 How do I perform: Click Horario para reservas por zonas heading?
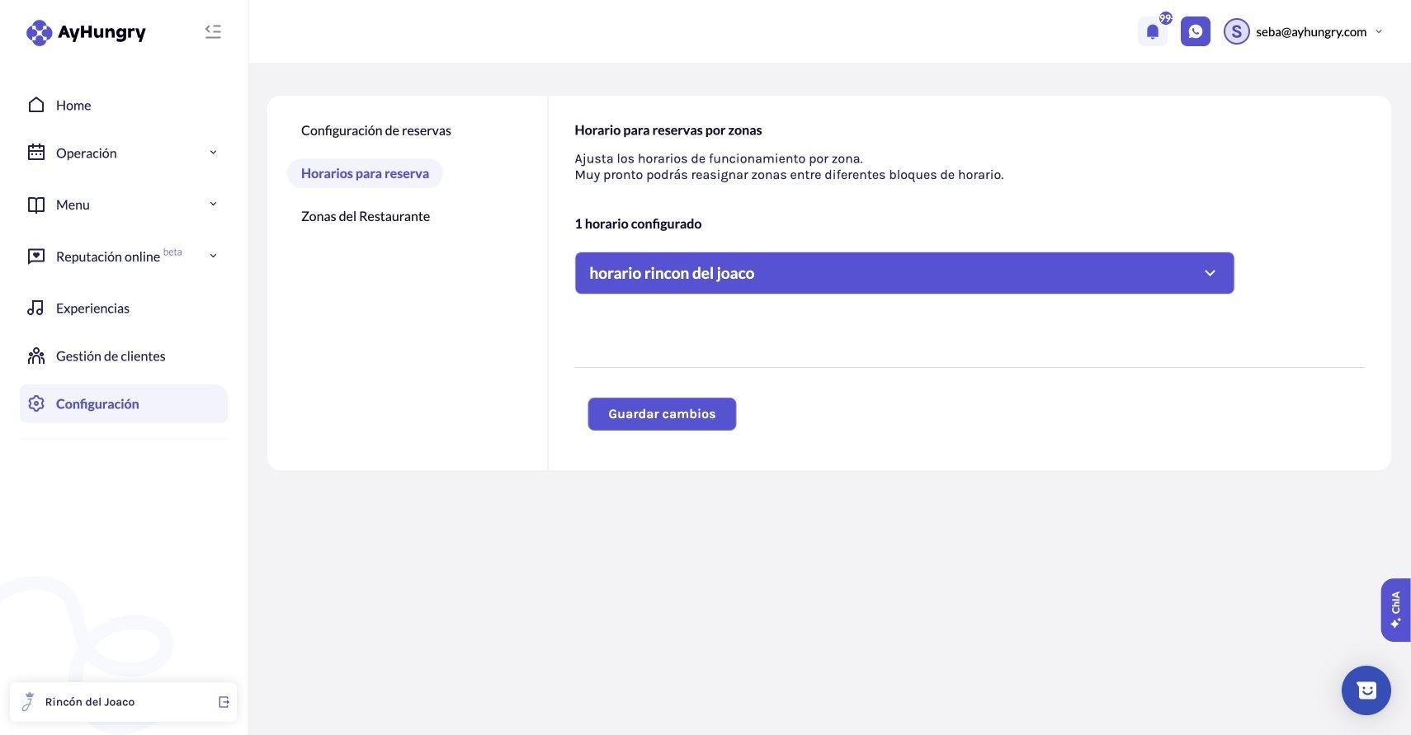[668, 130]
